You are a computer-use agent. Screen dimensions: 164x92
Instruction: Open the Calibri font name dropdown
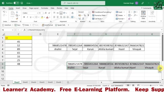pyautogui.click(x=37, y=13)
